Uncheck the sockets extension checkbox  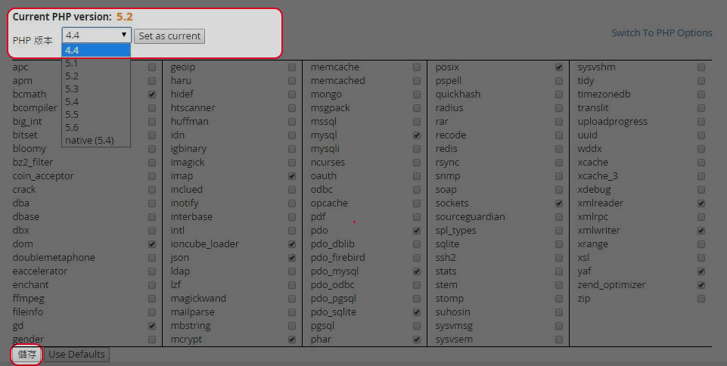(x=559, y=203)
